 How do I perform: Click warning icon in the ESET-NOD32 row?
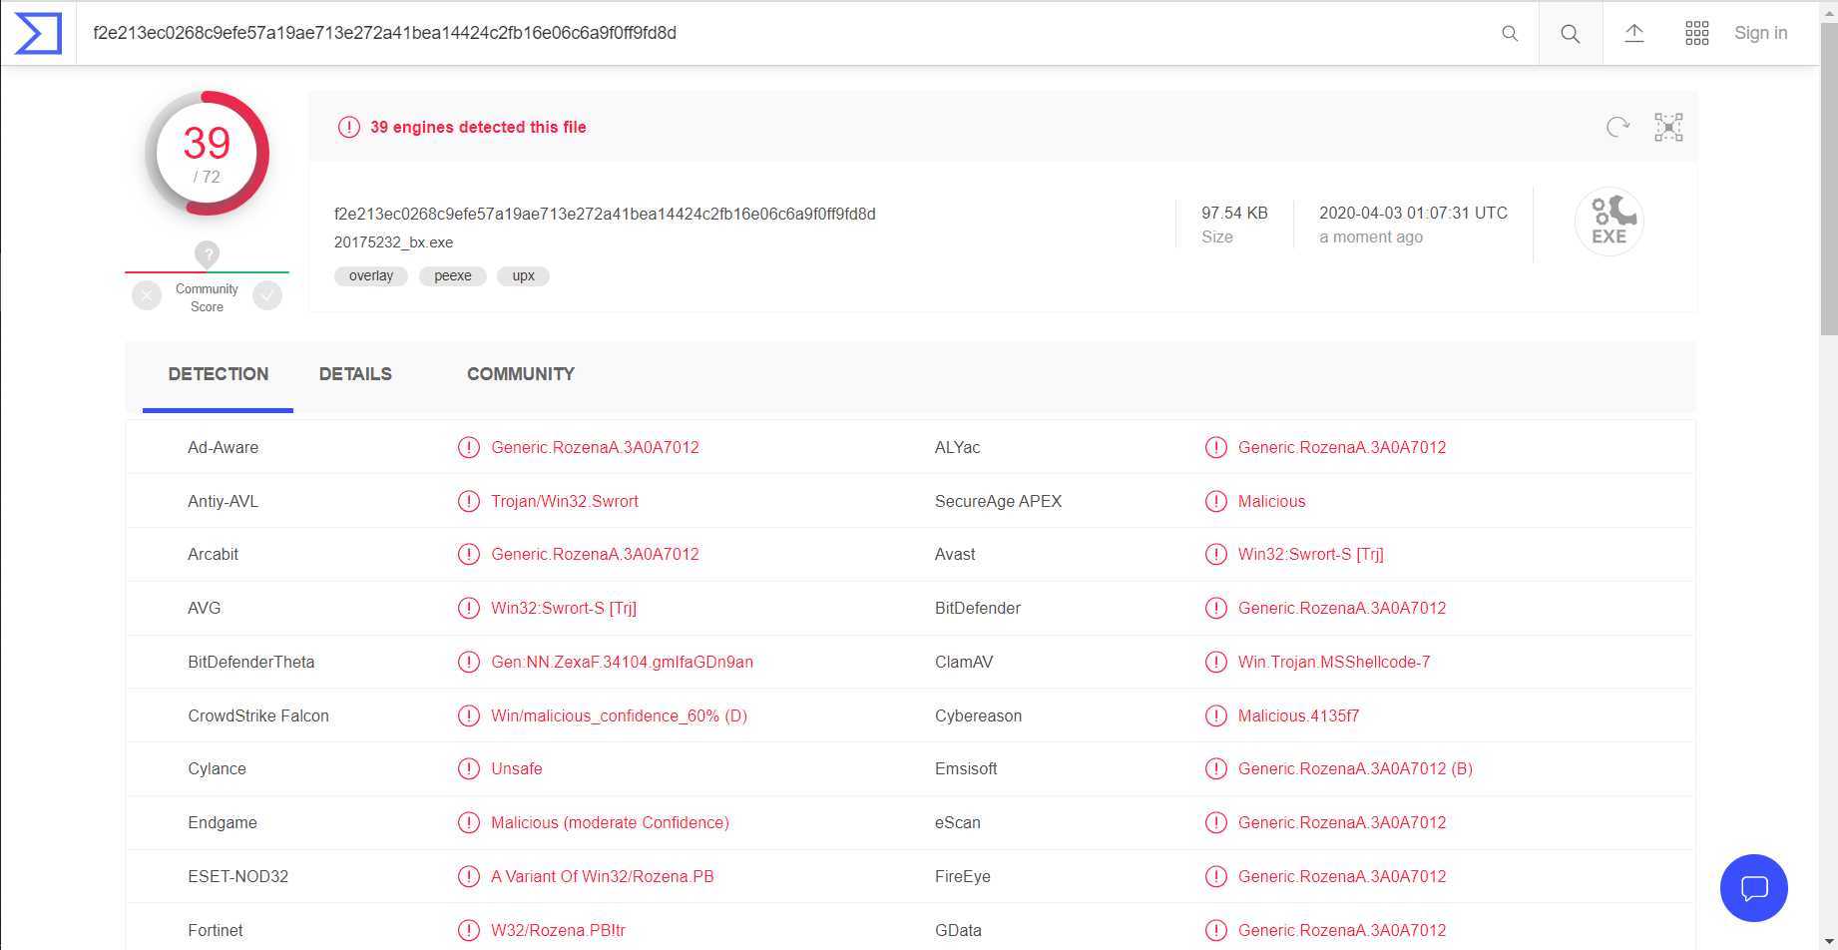point(468,876)
